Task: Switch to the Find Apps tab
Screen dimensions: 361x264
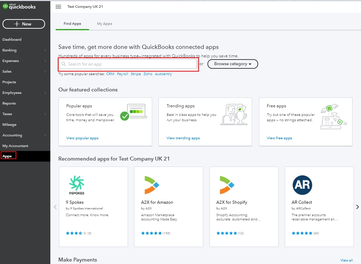Action: click(x=72, y=23)
